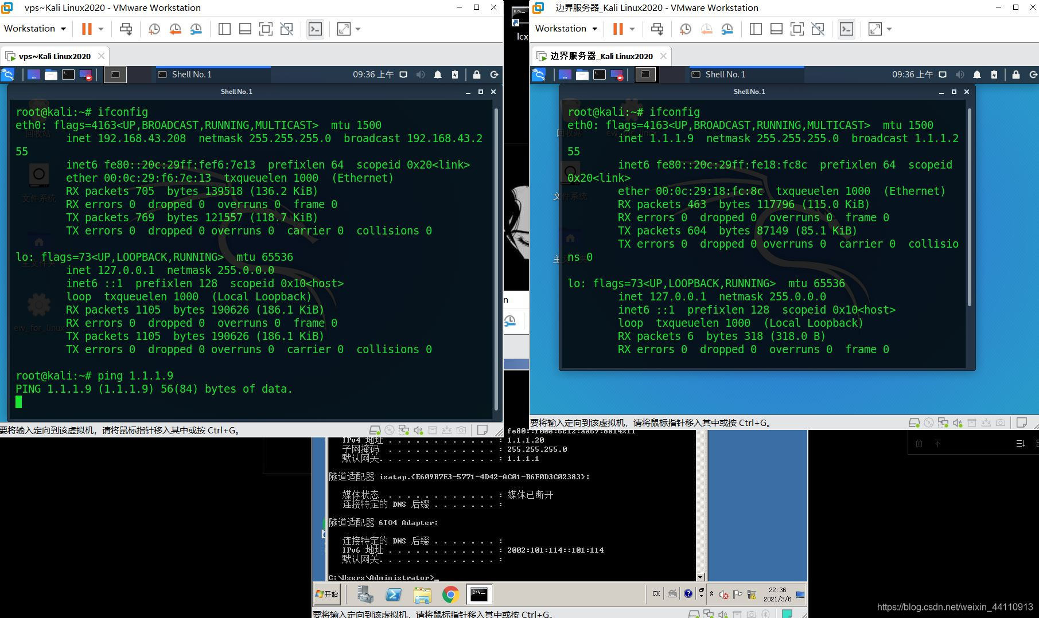Click Shell No. 1 taskbar button in vps VM
Image resolution: width=1039 pixels, height=618 pixels.
[x=213, y=75]
